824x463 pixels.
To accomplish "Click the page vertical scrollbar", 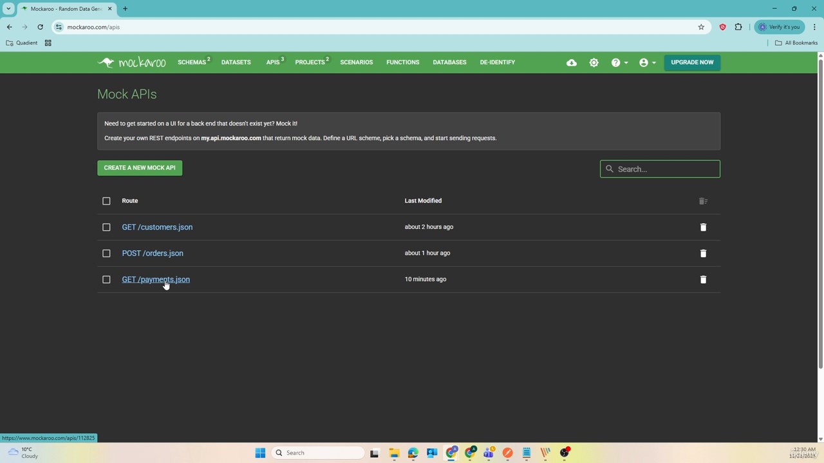I will [x=820, y=212].
